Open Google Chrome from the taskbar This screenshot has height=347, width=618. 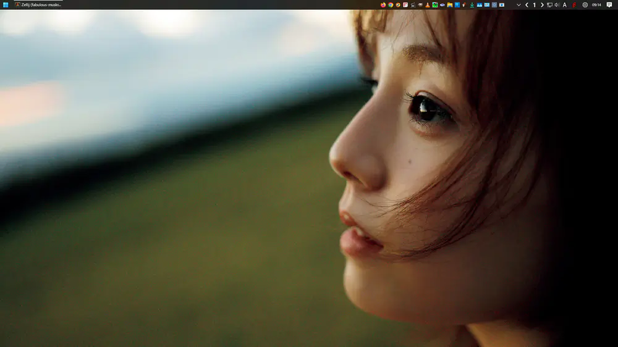[x=391, y=4]
